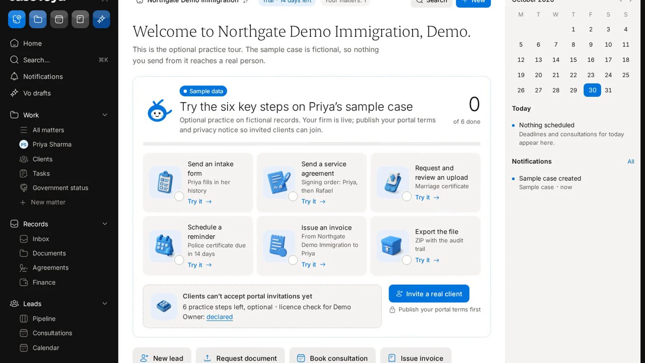Image resolution: width=645 pixels, height=363 pixels.
Task: Open All notifications link
Action: pos(631,161)
